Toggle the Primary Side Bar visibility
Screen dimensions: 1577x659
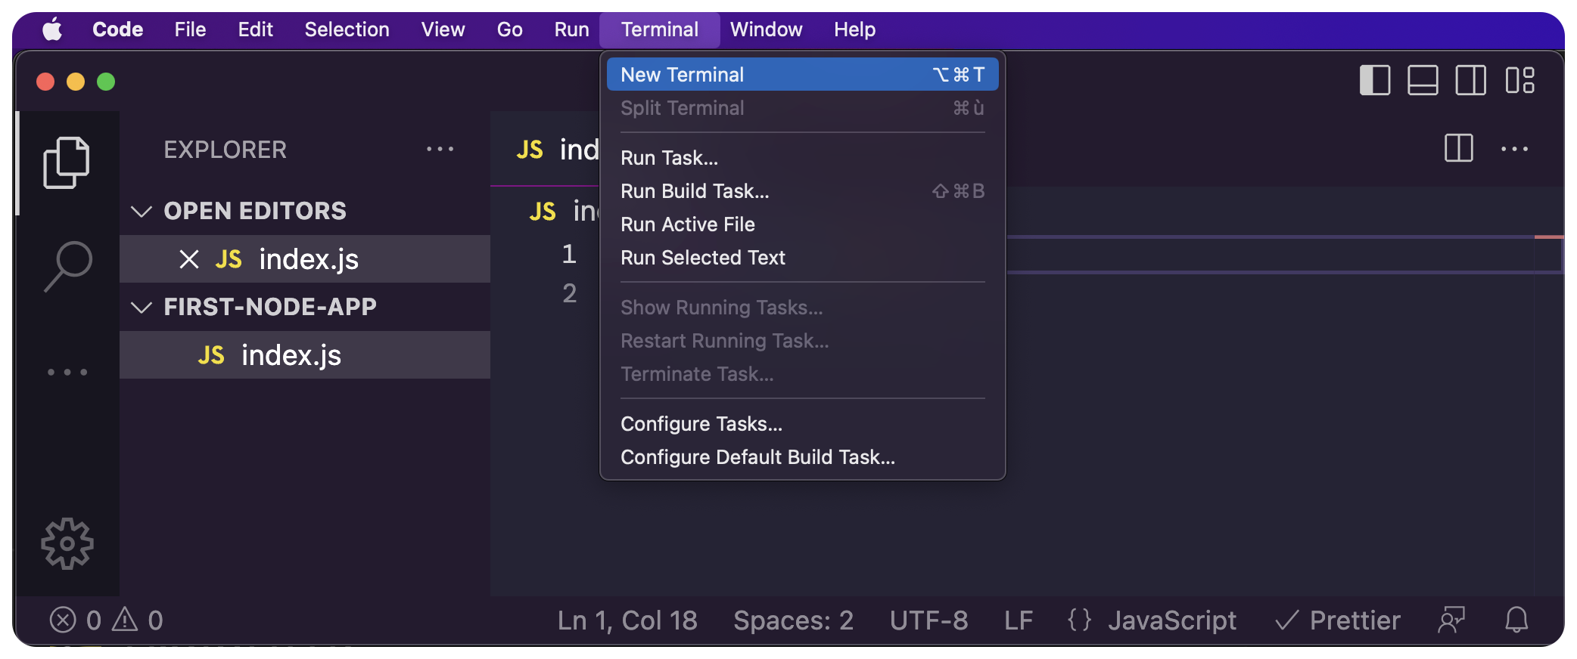point(1375,80)
